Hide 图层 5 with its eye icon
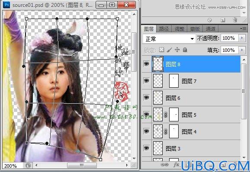Image resolution: width=250 pixels, height=172 pixels. (146, 115)
